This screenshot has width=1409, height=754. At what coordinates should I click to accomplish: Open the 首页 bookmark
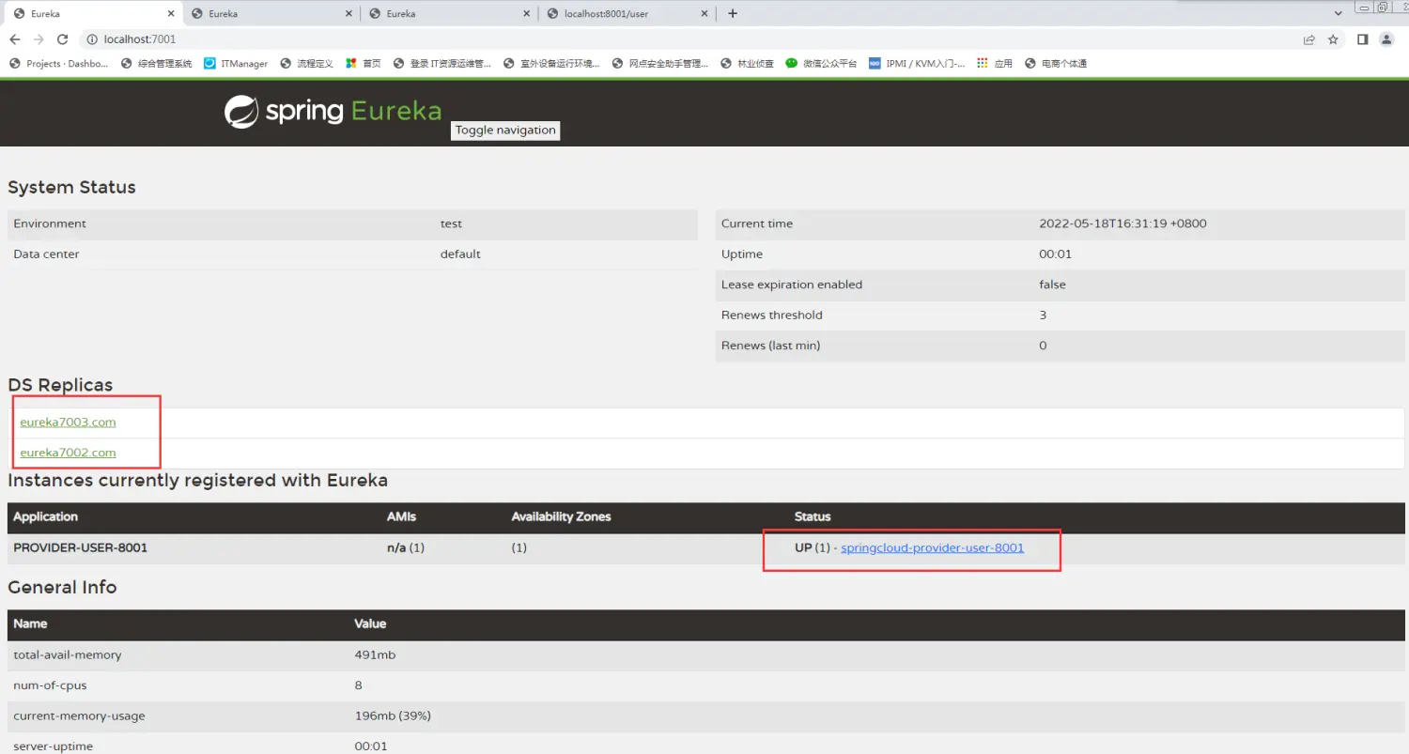coord(364,64)
